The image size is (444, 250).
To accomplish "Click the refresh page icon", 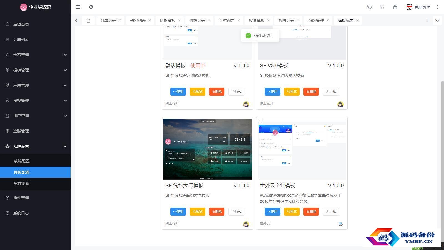I will 91,7.
